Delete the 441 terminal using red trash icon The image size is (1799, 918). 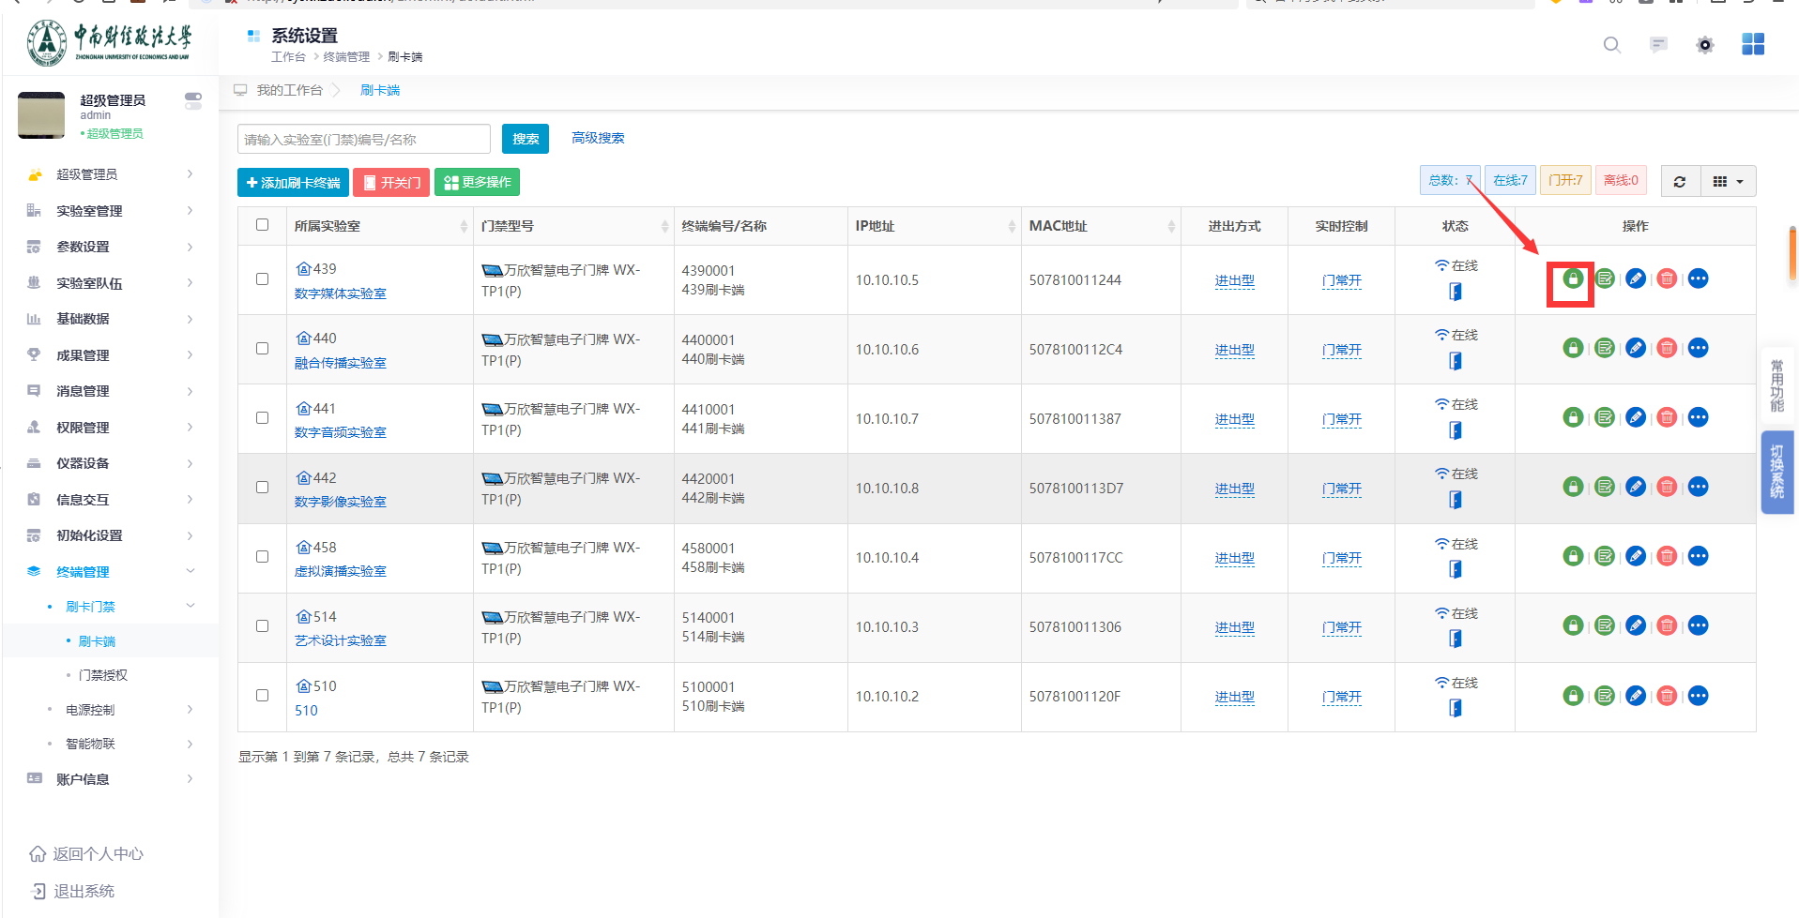tap(1667, 417)
